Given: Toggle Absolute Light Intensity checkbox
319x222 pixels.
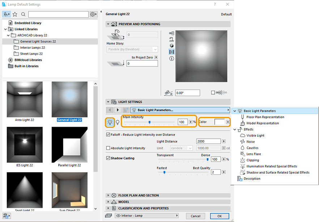Looking at the screenshot, I should click(x=108, y=148).
